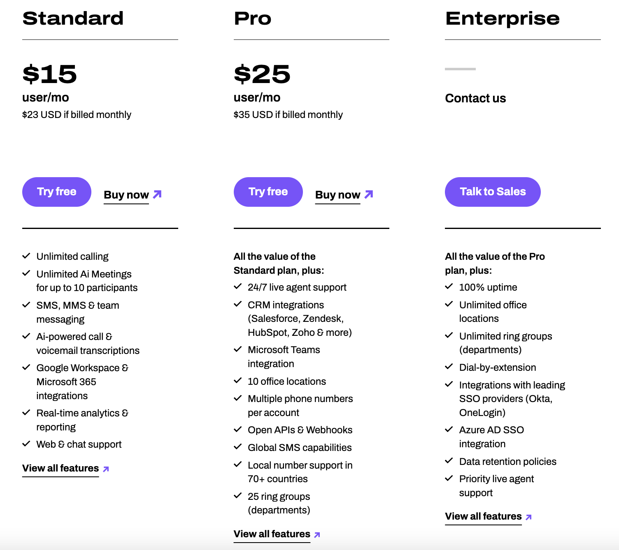The width and height of the screenshot is (619, 550).
Task: Click arrow icon next to Enterprise View all features
Action: coord(528,517)
